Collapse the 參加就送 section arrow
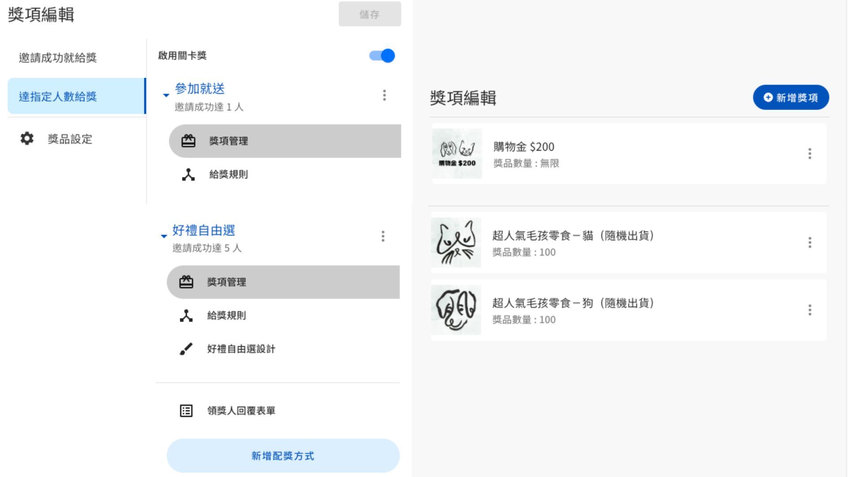Screen dimensions: 848x477 [166, 95]
